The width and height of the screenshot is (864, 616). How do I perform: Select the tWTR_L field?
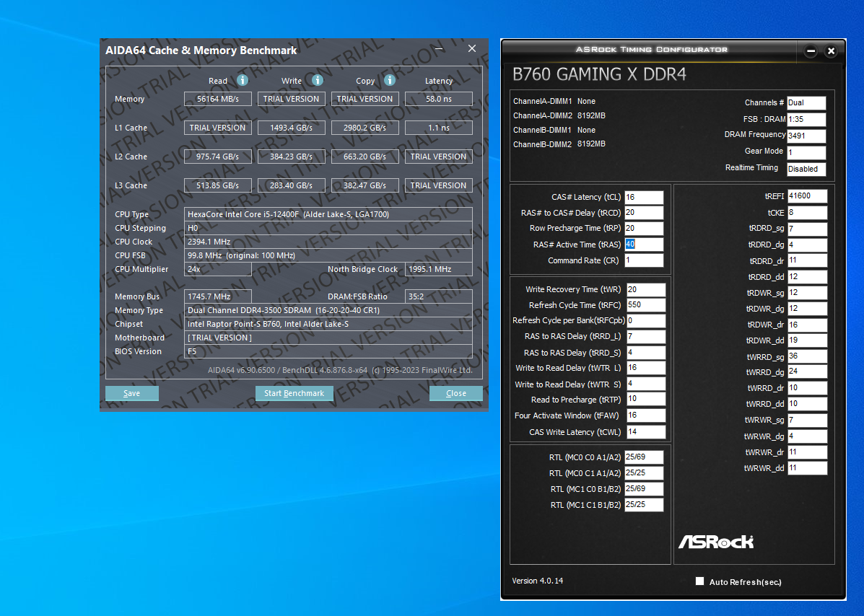[646, 368]
